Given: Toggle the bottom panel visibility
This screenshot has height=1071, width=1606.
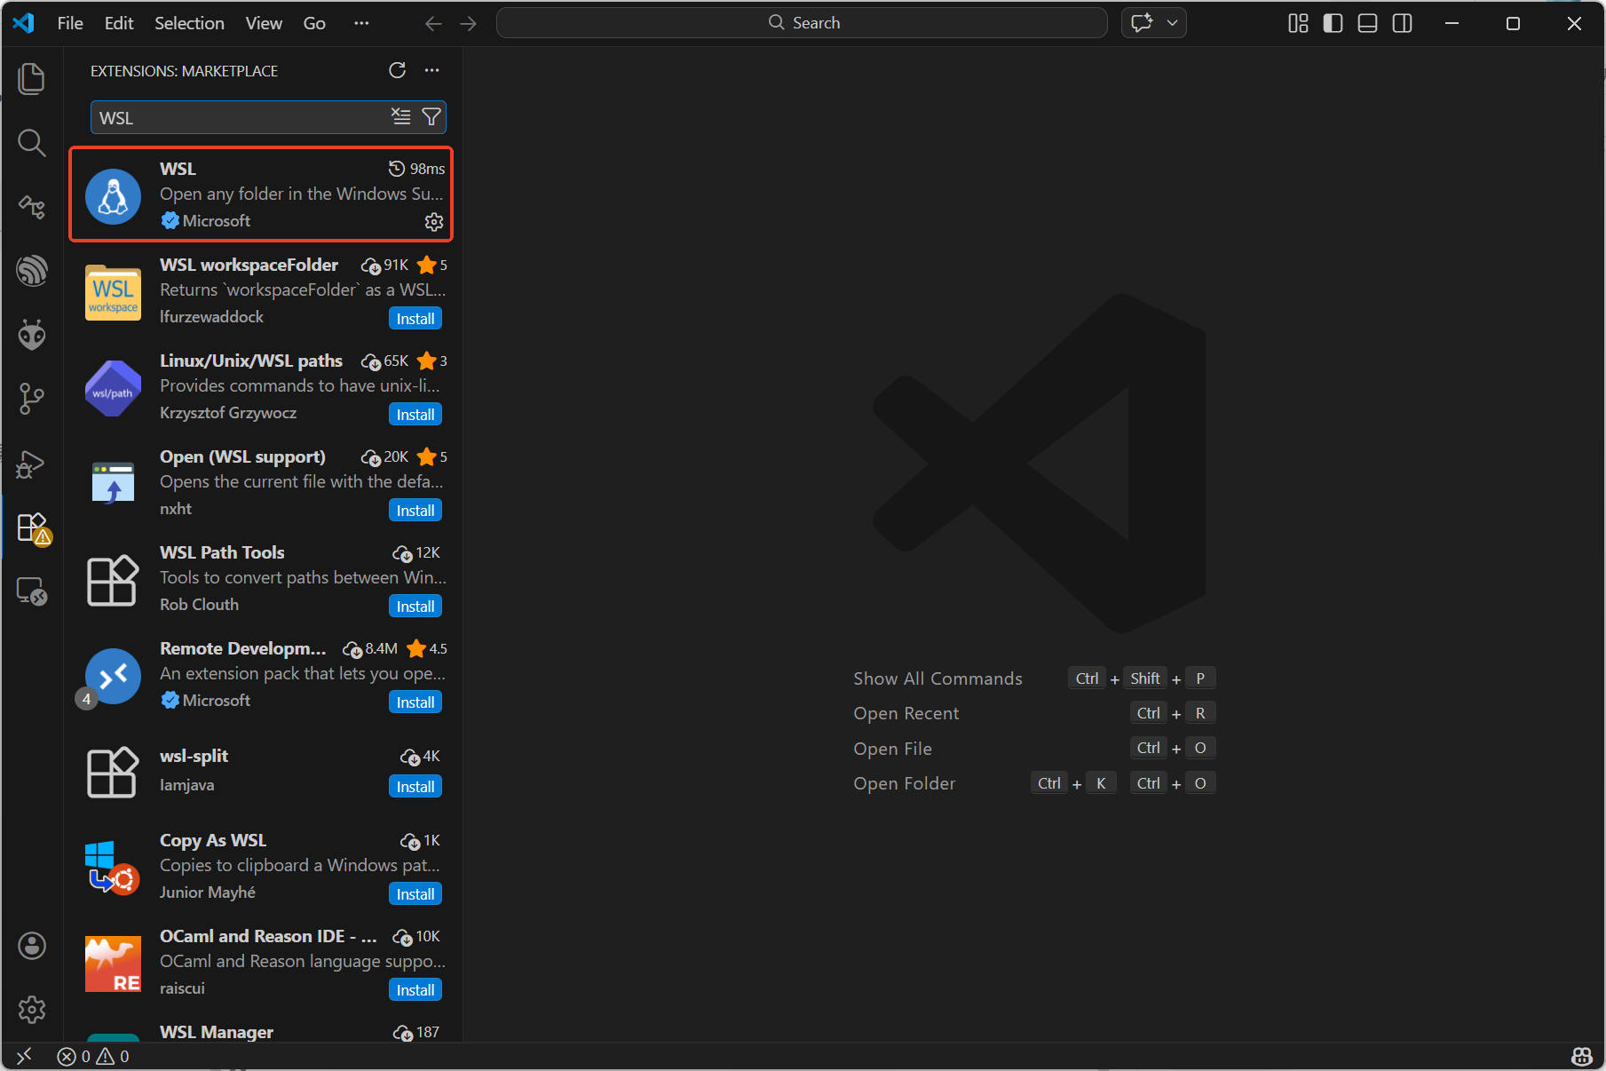Looking at the screenshot, I should 1367,23.
